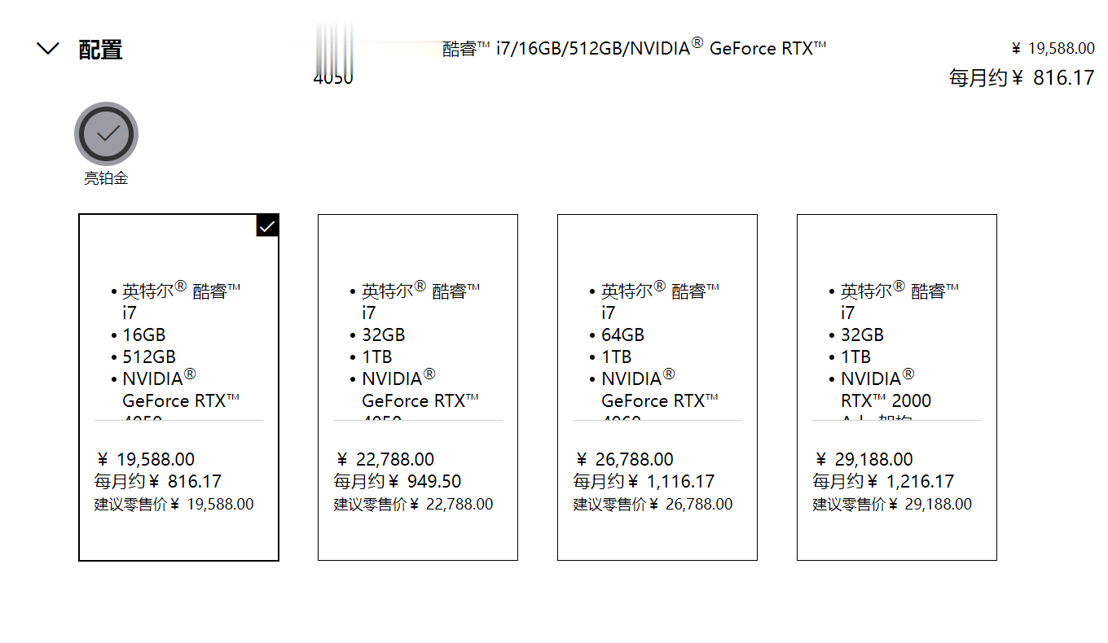Screen dimensions: 1108x643
Task: Collapse the 配置 section chevron
Action: [x=48, y=49]
